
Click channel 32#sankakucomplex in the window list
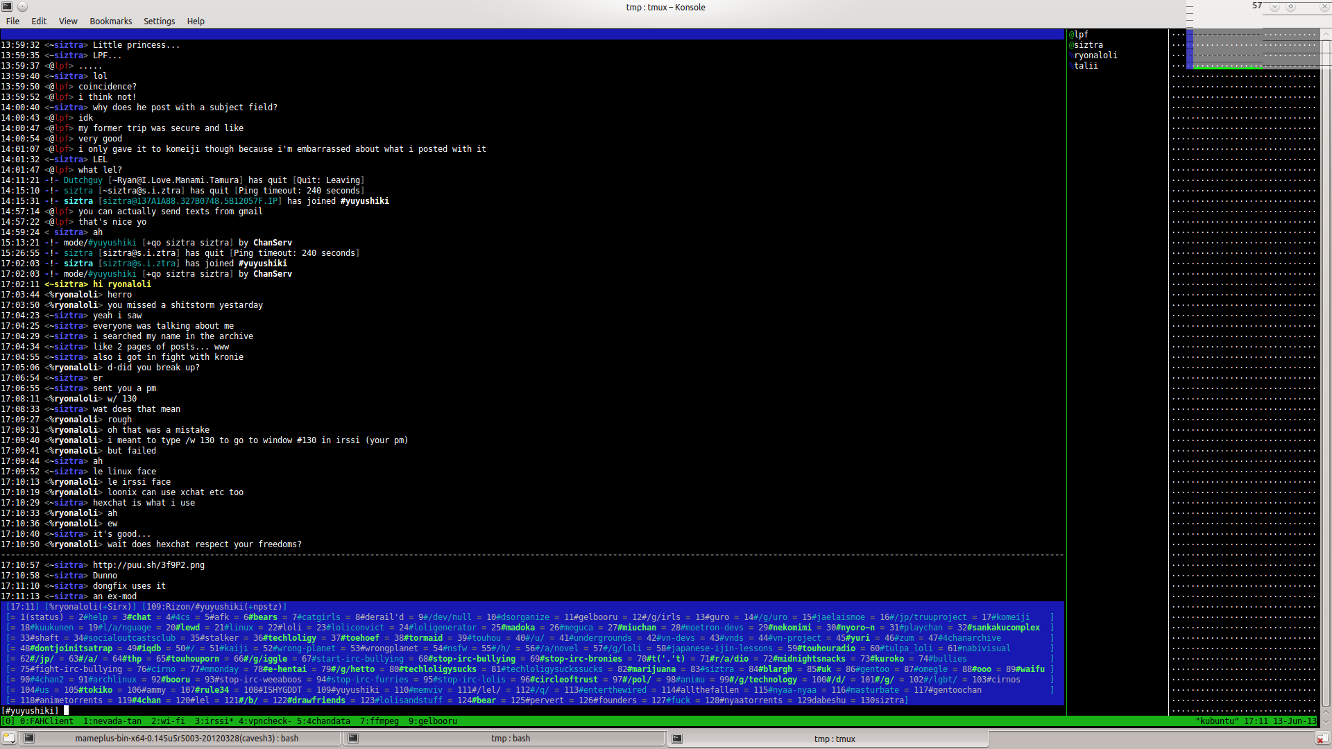click(999, 628)
